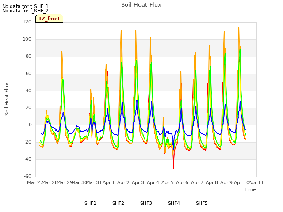The height and width of the screenshot is (212, 283).
Task: Click the yellow SHF3 legend color marker
Action: [134, 204]
